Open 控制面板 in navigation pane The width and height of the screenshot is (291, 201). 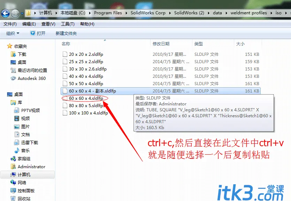tap(22, 191)
